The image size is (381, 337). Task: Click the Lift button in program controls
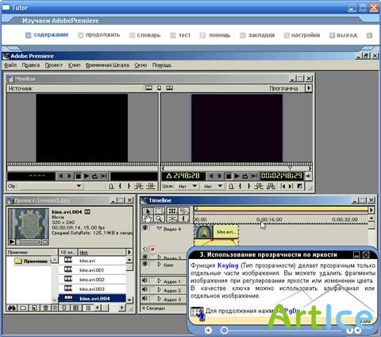(259, 186)
